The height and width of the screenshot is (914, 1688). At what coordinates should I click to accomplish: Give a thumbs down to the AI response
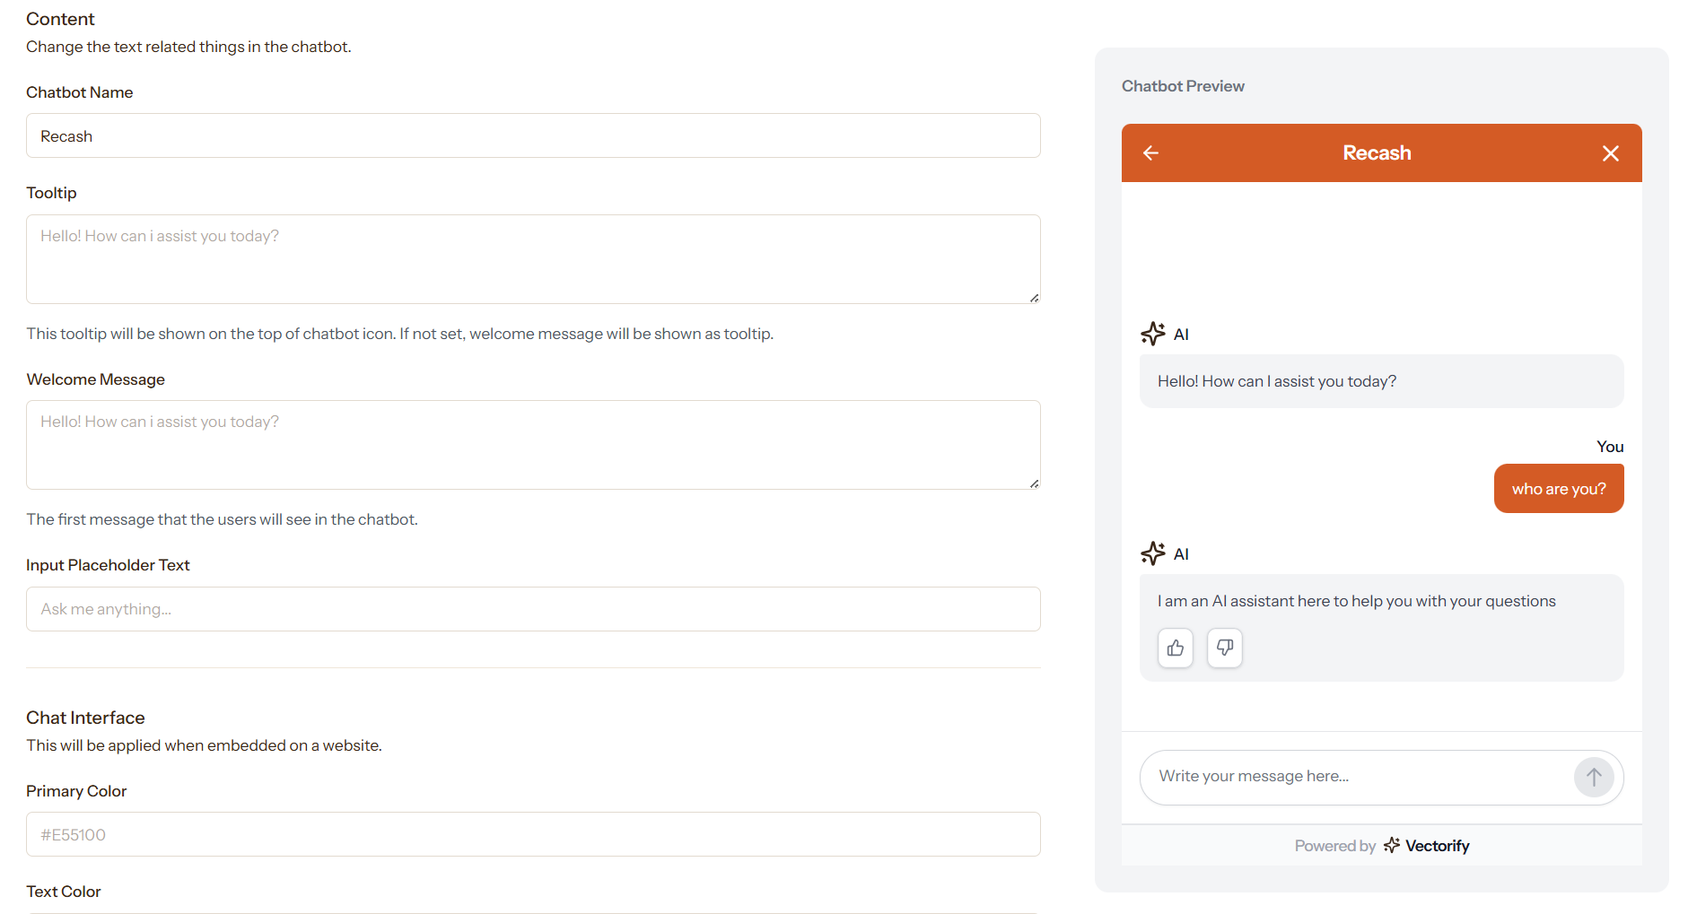coord(1224,648)
